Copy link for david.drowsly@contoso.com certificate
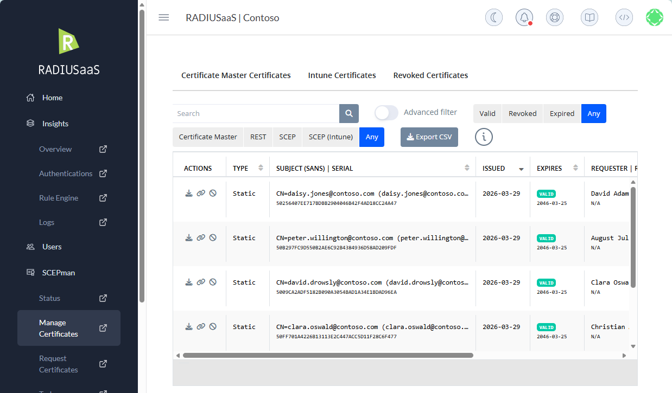The image size is (672, 393). [x=201, y=282]
